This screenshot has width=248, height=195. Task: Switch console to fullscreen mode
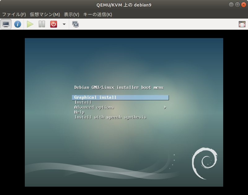pos(242,24)
